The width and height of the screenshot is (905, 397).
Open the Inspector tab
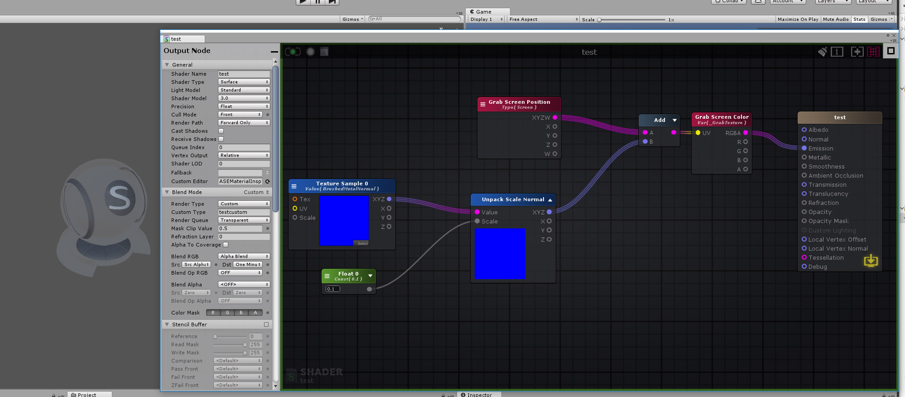[479, 394]
